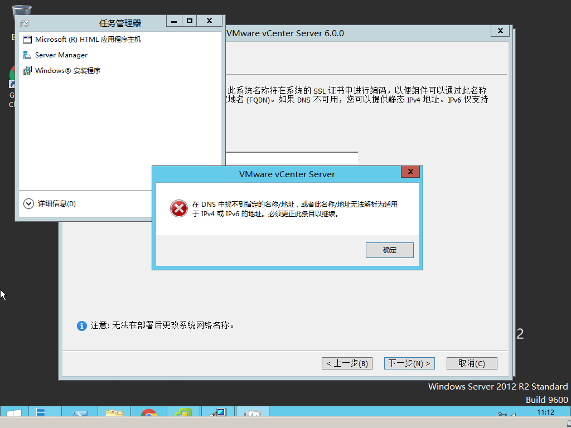This screenshot has width=571, height=428.
Task: Click 取消(C) button in installer
Action: tap(472, 363)
